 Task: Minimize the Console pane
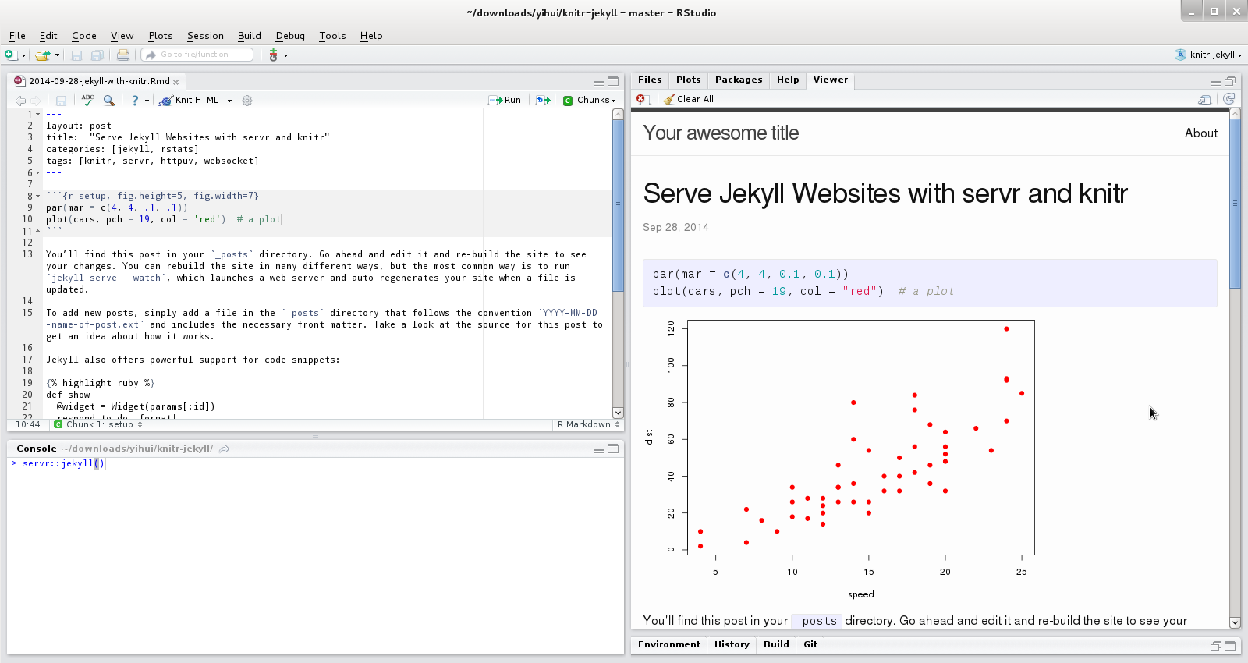(x=598, y=449)
